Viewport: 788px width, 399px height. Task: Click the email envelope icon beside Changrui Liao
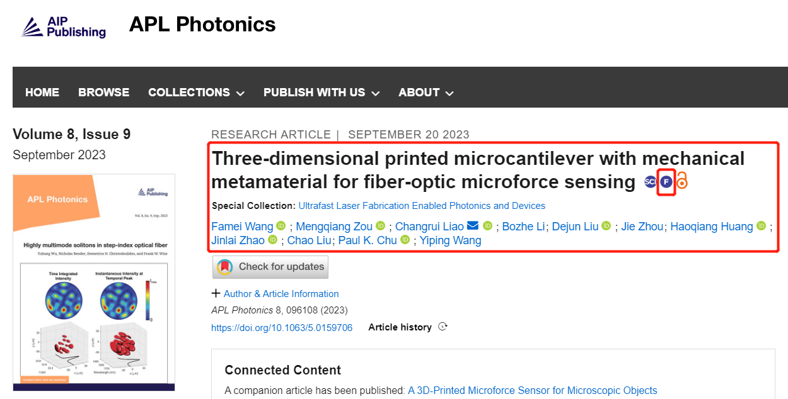click(x=473, y=226)
